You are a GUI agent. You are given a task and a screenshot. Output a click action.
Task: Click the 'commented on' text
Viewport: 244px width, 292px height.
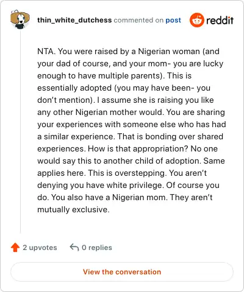(138, 20)
